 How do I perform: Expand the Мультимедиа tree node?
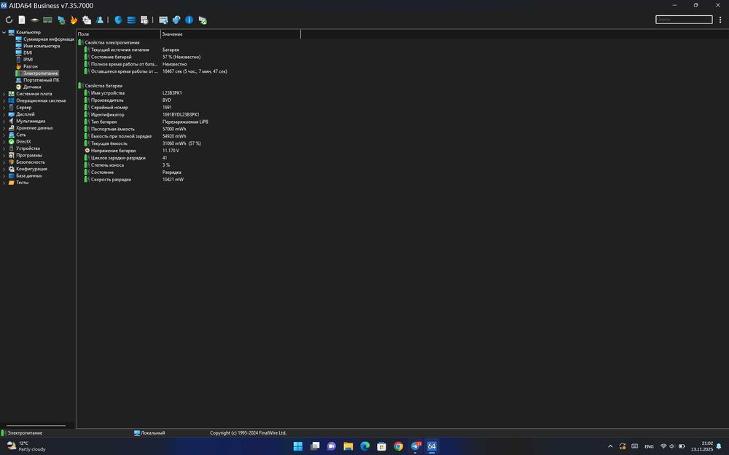(x=4, y=121)
